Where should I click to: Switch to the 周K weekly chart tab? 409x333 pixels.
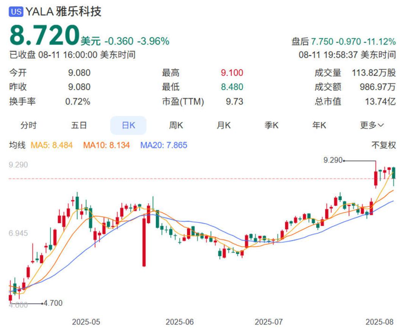pyautogui.click(x=176, y=125)
